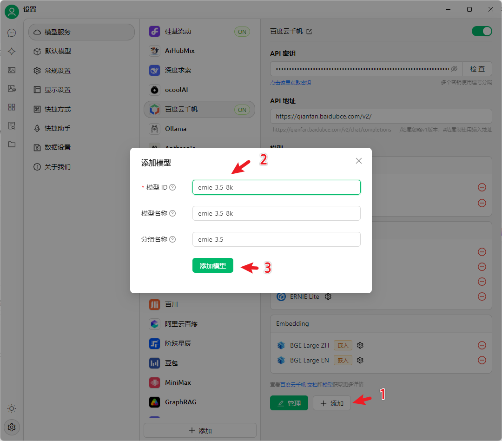The width and height of the screenshot is (502, 441).
Task: Choose the Ollama provider
Action: (x=199, y=129)
